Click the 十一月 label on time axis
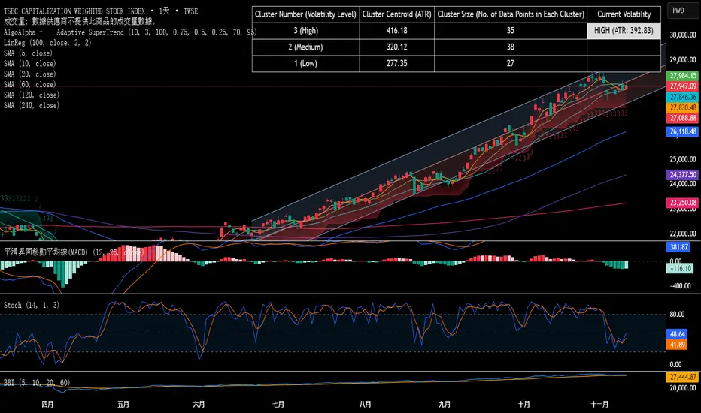This screenshot has width=701, height=413. point(600,403)
